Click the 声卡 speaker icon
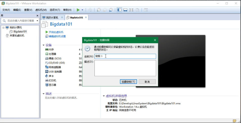Image resolution: width=241 pixels, height=123 pixels. 47,76
